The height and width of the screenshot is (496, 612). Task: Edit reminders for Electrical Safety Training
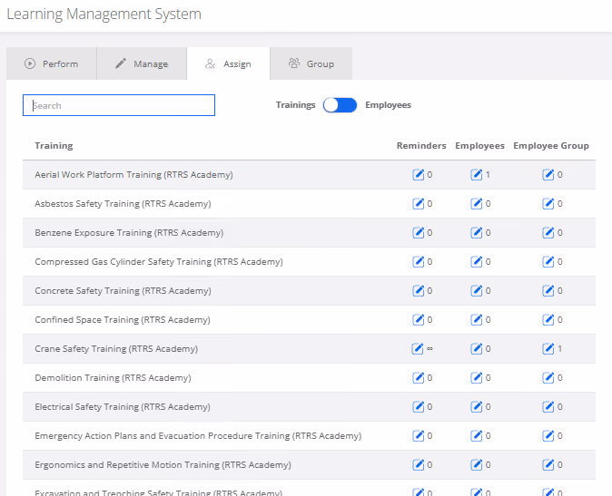pos(418,407)
